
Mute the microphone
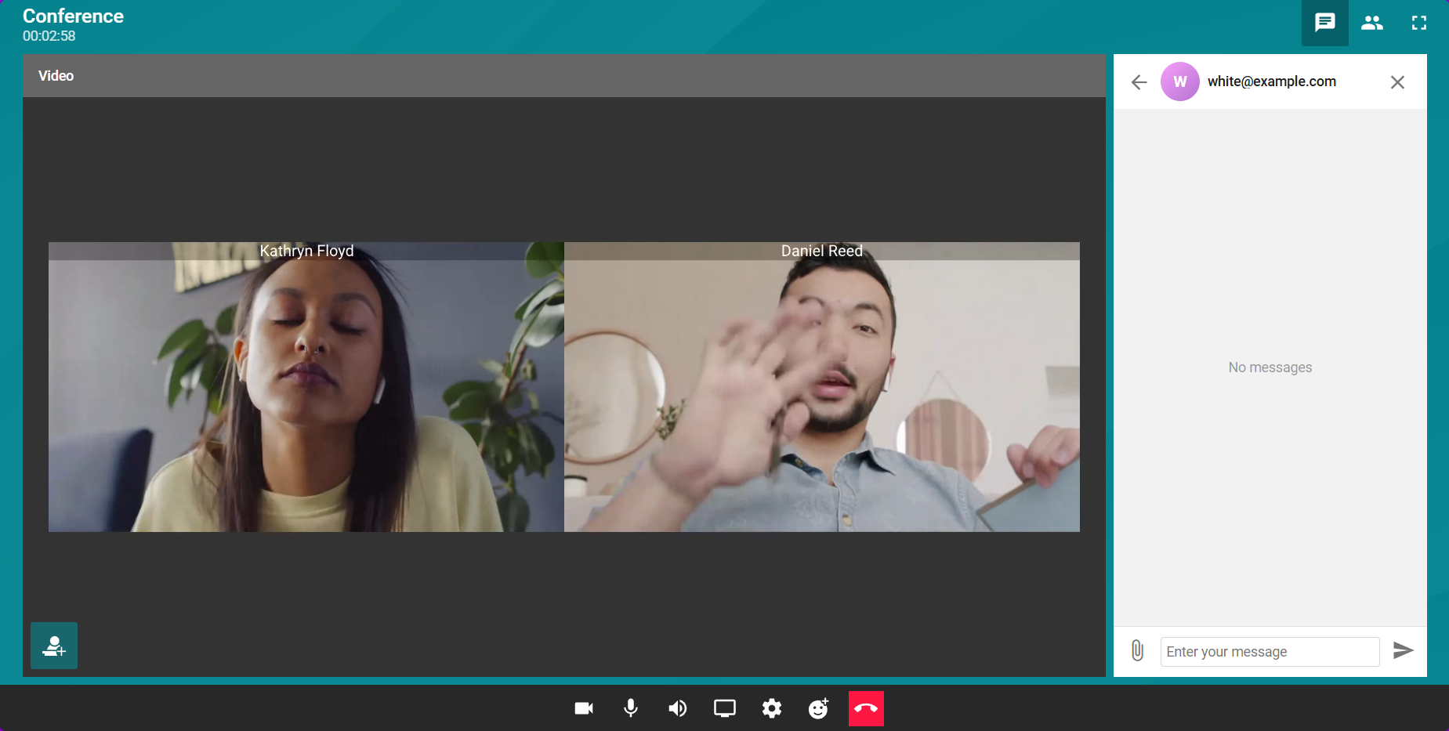click(631, 708)
